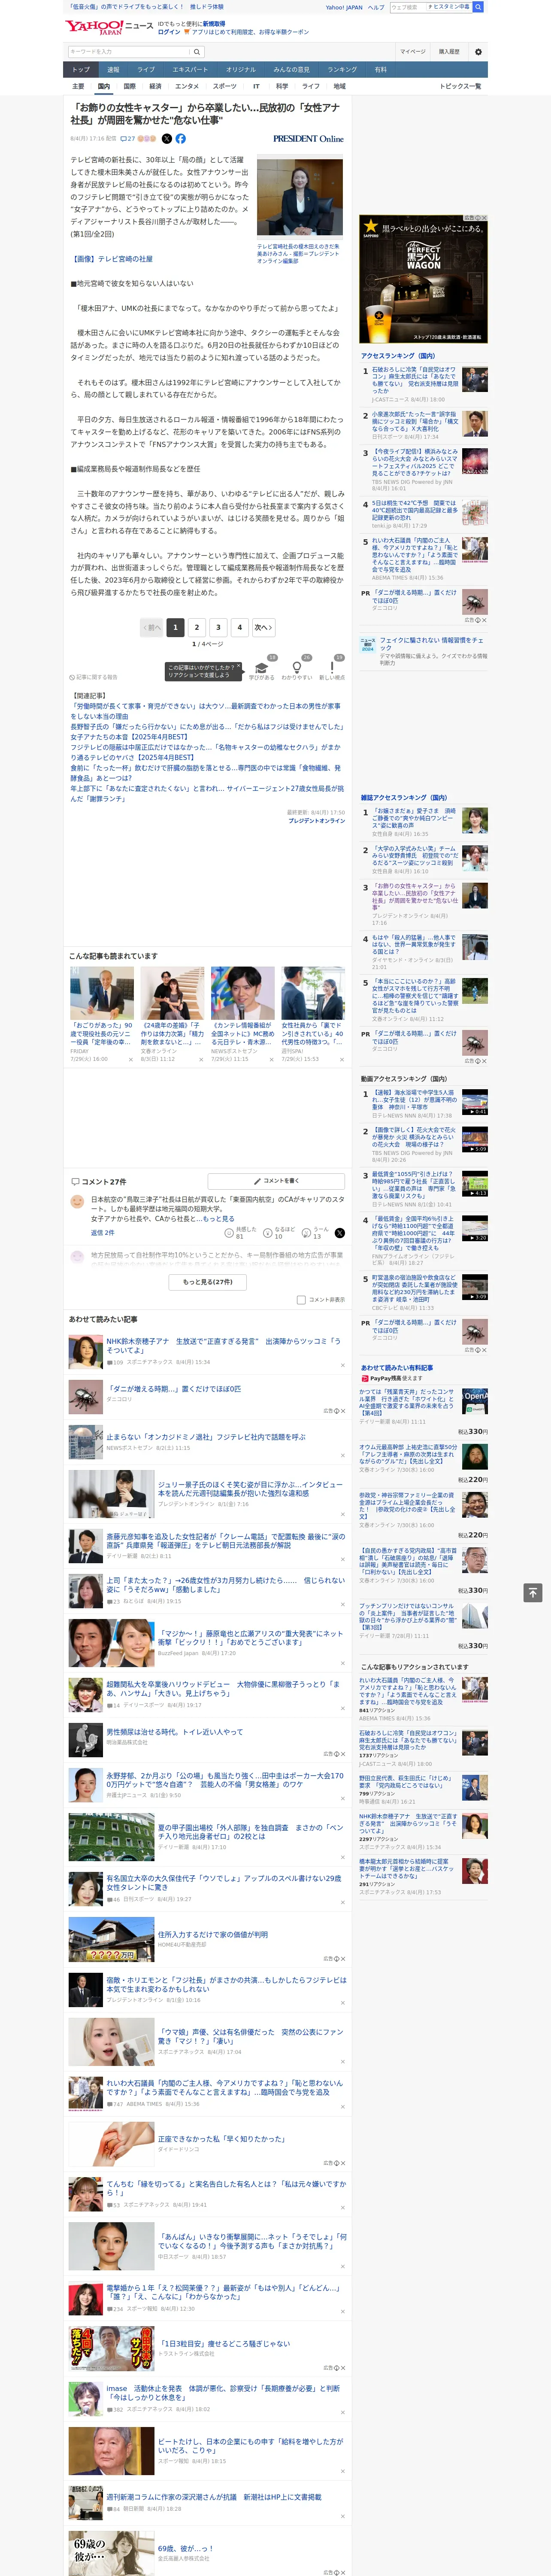Viewport: 551px width, 2576px height.
Task: Open トピックス一覧 link
Action: point(460,86)
